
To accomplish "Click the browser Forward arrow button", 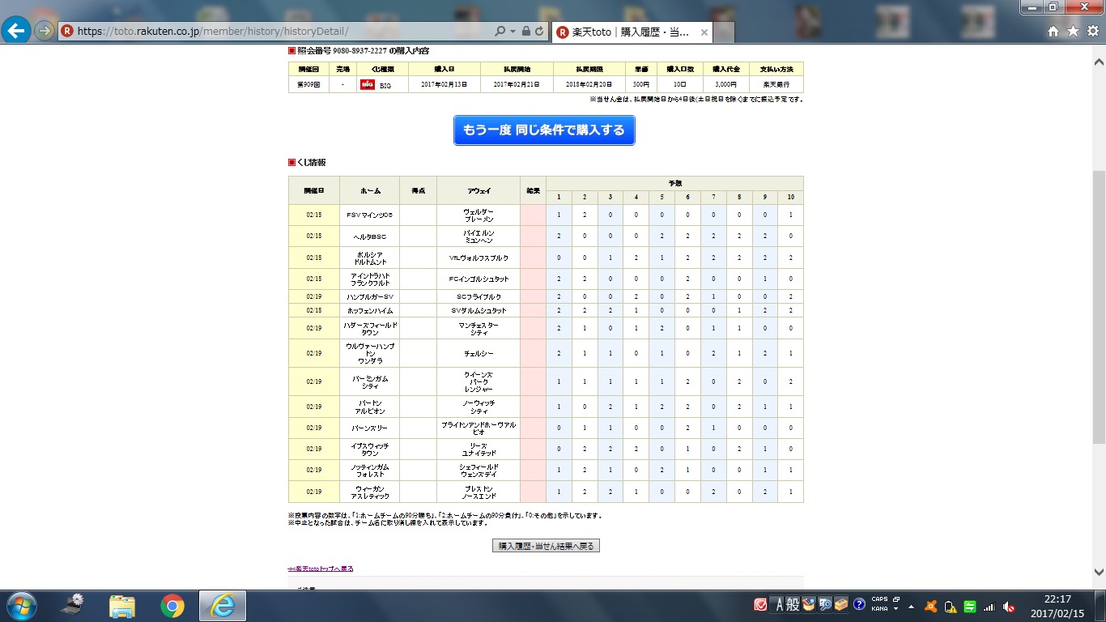I will tap(45, 31).
